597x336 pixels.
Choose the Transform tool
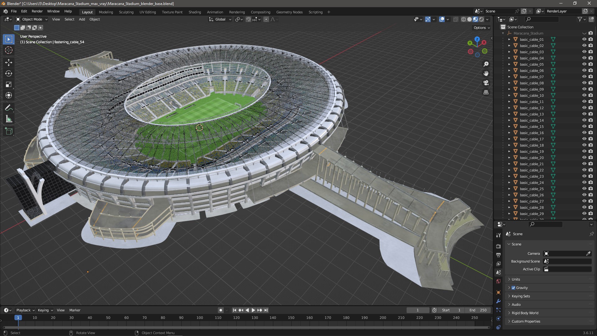tap(9, 95)
